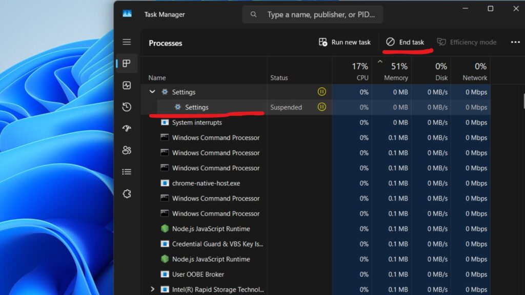Select the Intel(R) Rapid Storage Technology row
The height and width of the screenshot is (295, 525).
point(315,289)
